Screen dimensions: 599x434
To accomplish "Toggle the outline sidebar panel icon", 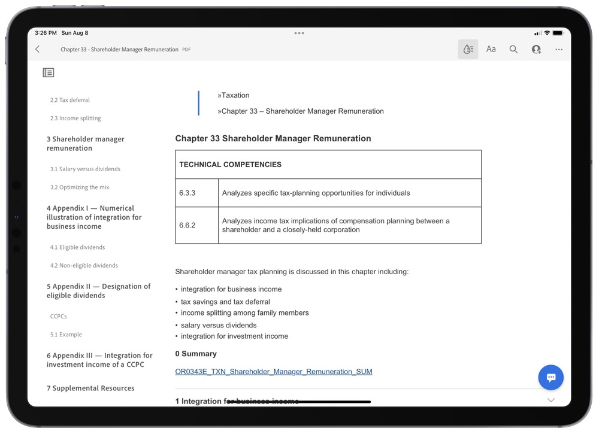I will pyautogui.click(x=49, y=72).
